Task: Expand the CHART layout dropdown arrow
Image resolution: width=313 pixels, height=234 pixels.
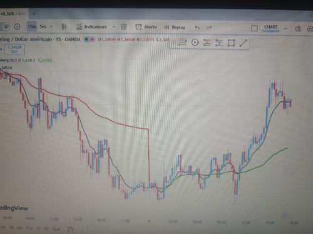Action: [285, 29]
